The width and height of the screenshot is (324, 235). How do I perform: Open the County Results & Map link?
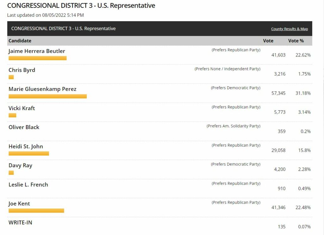point(289,29)
